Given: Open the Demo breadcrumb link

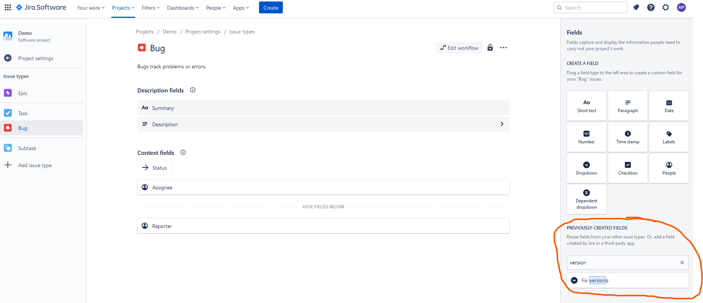Looking at the screenshot, I should [169, 32].
